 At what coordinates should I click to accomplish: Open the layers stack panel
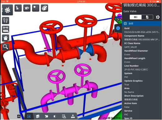[x=38, y=116]
